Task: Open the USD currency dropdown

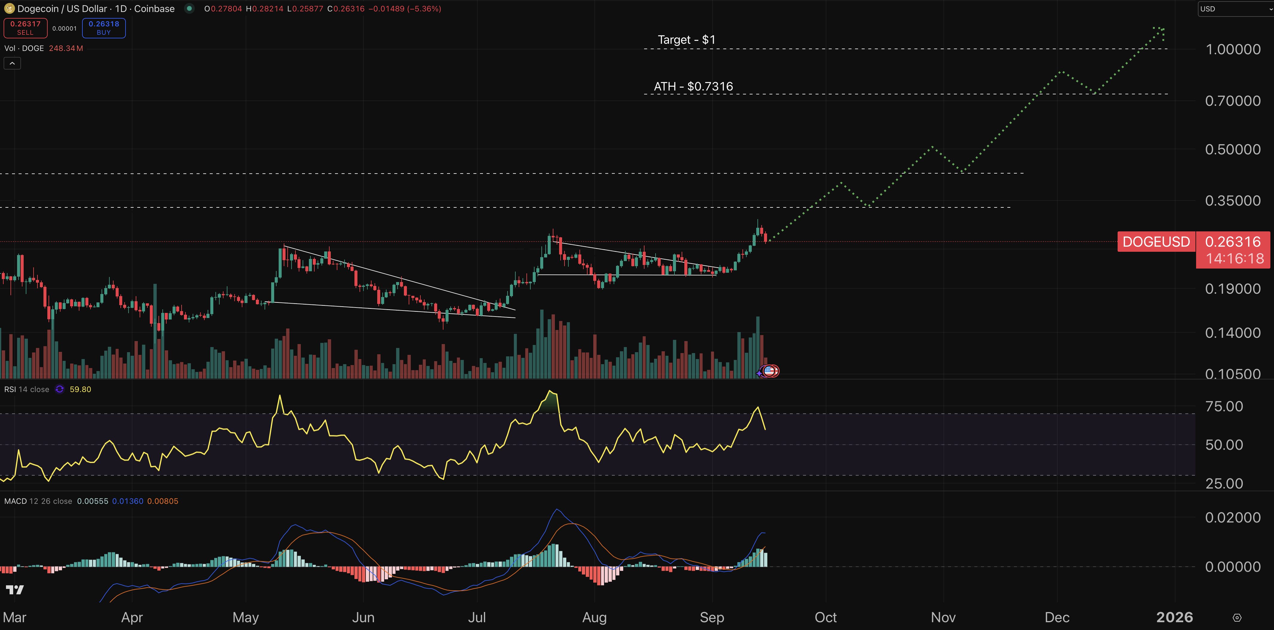Action: (1235, 9)
